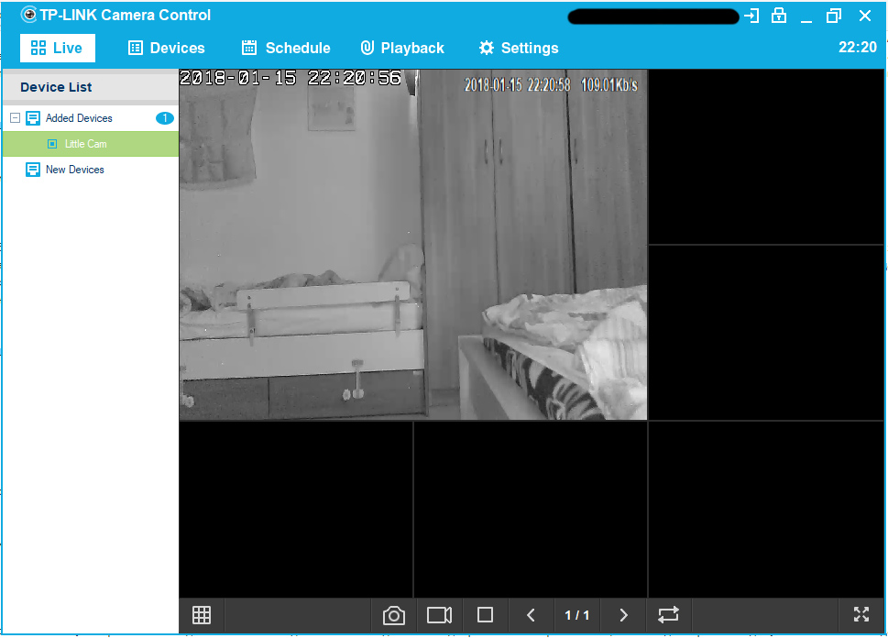Select the empty top-right video pane
Viewport: 888px width, 638px height.
pyautogui.click(x=766, y=157)
